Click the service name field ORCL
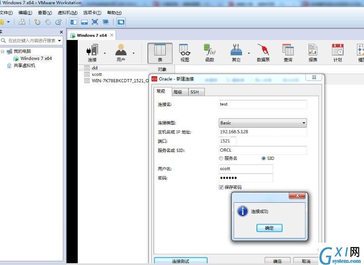Screen dimensions: 364x265 coord(263,150)
